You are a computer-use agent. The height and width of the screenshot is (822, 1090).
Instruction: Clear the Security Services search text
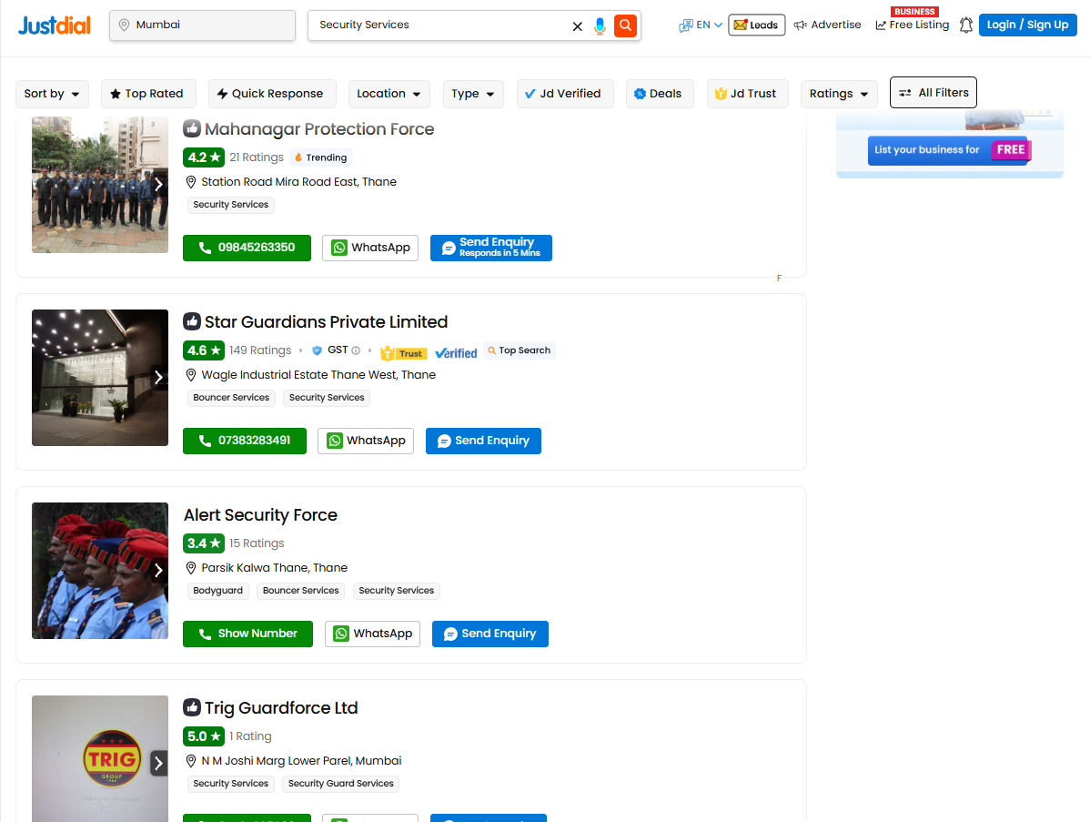pos(577,26)
